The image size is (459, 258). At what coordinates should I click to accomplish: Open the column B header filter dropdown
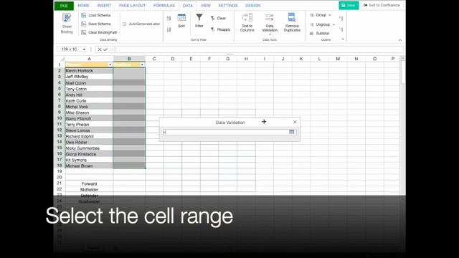tap(142, 64)
